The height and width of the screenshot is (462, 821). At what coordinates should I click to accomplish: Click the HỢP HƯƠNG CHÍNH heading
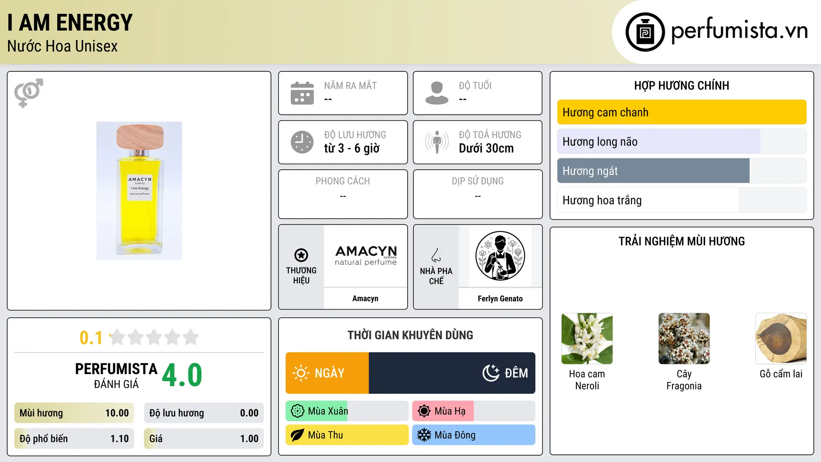click(681, 85)
